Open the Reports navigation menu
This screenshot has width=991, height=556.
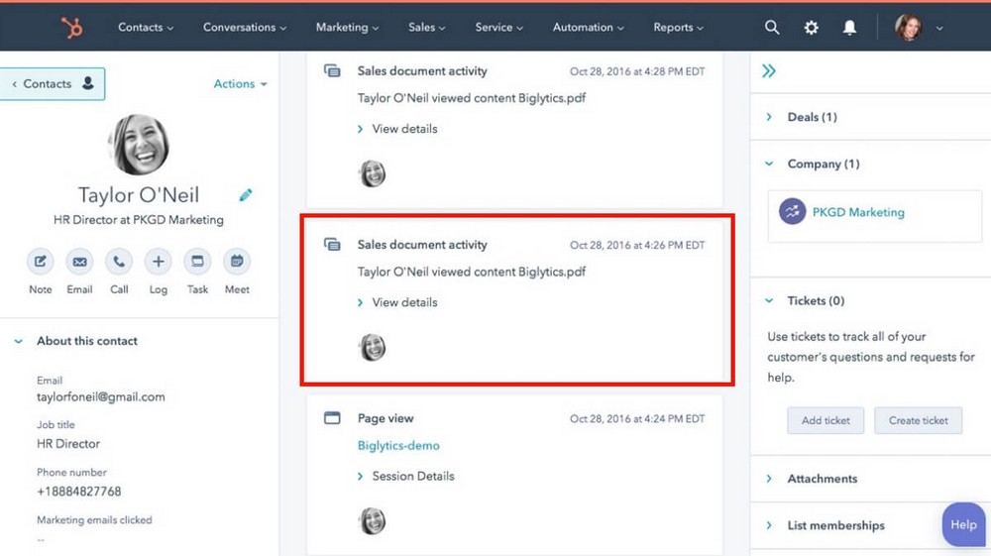678,27
